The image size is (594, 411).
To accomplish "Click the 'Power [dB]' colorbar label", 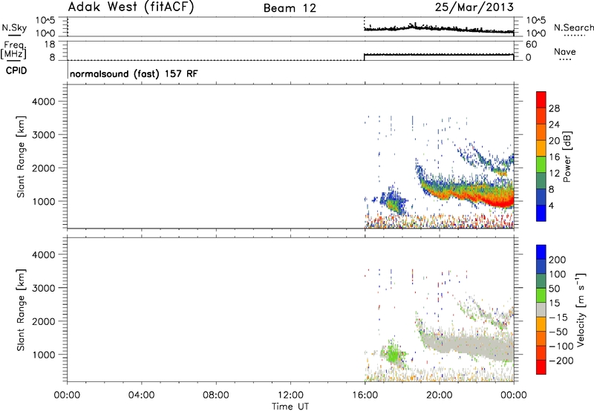I will coord(567,157).
